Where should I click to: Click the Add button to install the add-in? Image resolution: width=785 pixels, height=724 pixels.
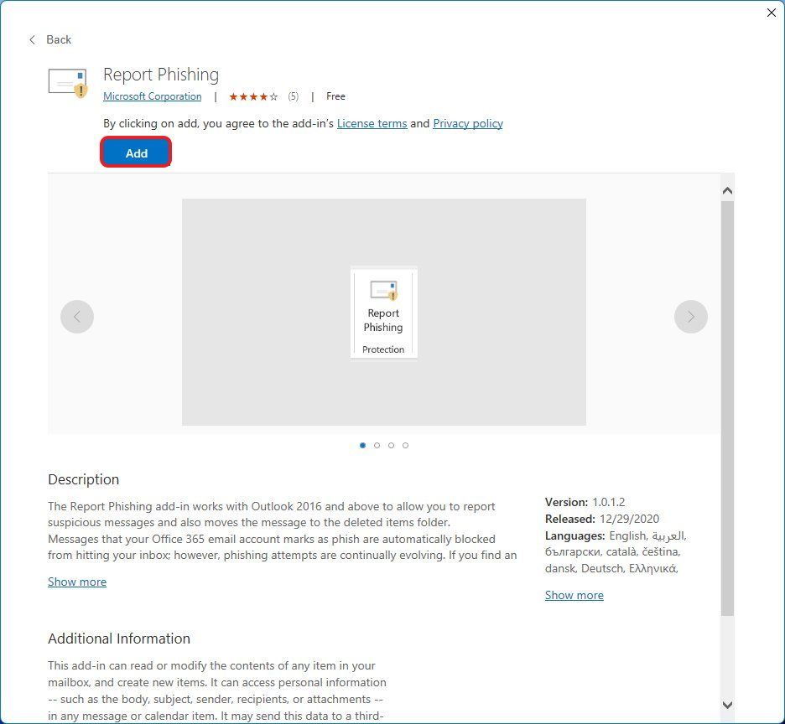(136, 153)
